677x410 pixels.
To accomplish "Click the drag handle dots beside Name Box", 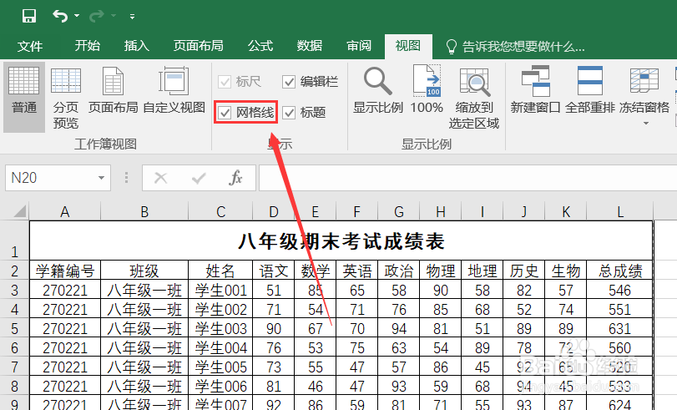I will click(126, 178).
